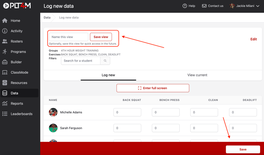
Task: Click the Home icon in sidebar
Action: pyautogui.click(x=5, y=21)
